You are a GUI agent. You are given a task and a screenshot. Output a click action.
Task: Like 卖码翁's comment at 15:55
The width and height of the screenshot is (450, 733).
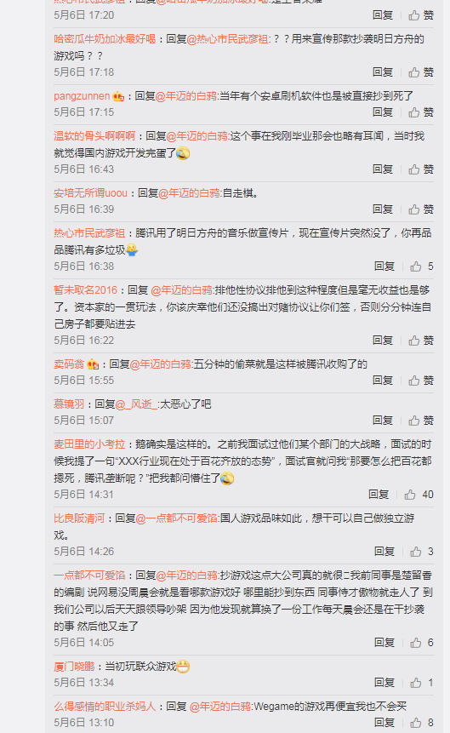click(x=421, y=380)
